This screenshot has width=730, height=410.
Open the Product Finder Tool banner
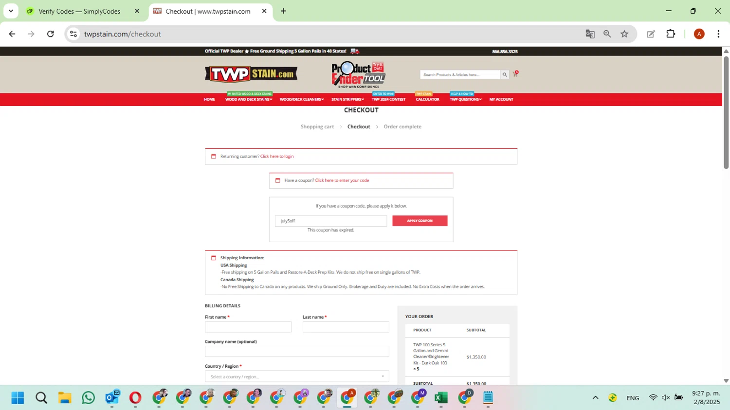pos(359,74)
